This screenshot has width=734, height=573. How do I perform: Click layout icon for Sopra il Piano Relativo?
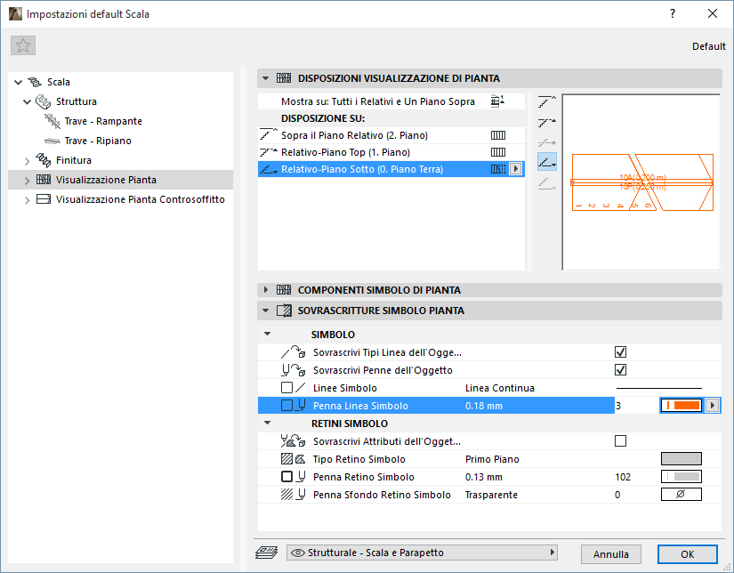497,135
